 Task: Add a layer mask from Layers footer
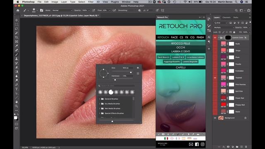click(x=228, y=147)
